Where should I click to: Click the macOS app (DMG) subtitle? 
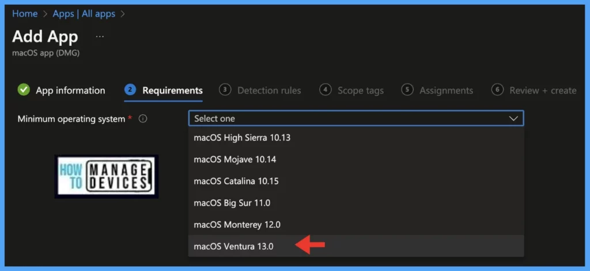(46, 53)
